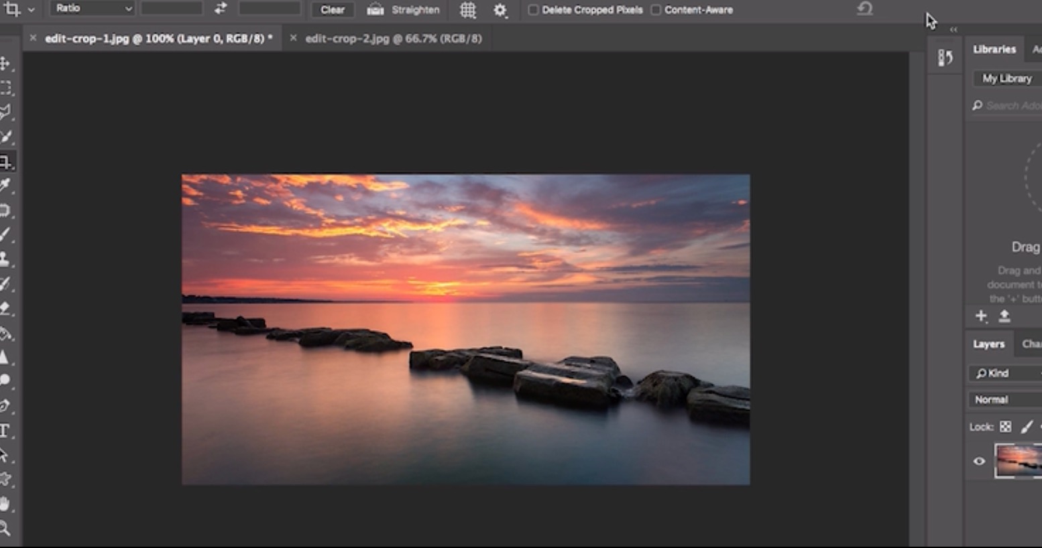Open additional crop settings gear
The height and width of the screenshot is (548, 1042).
(x=500, y=10)
